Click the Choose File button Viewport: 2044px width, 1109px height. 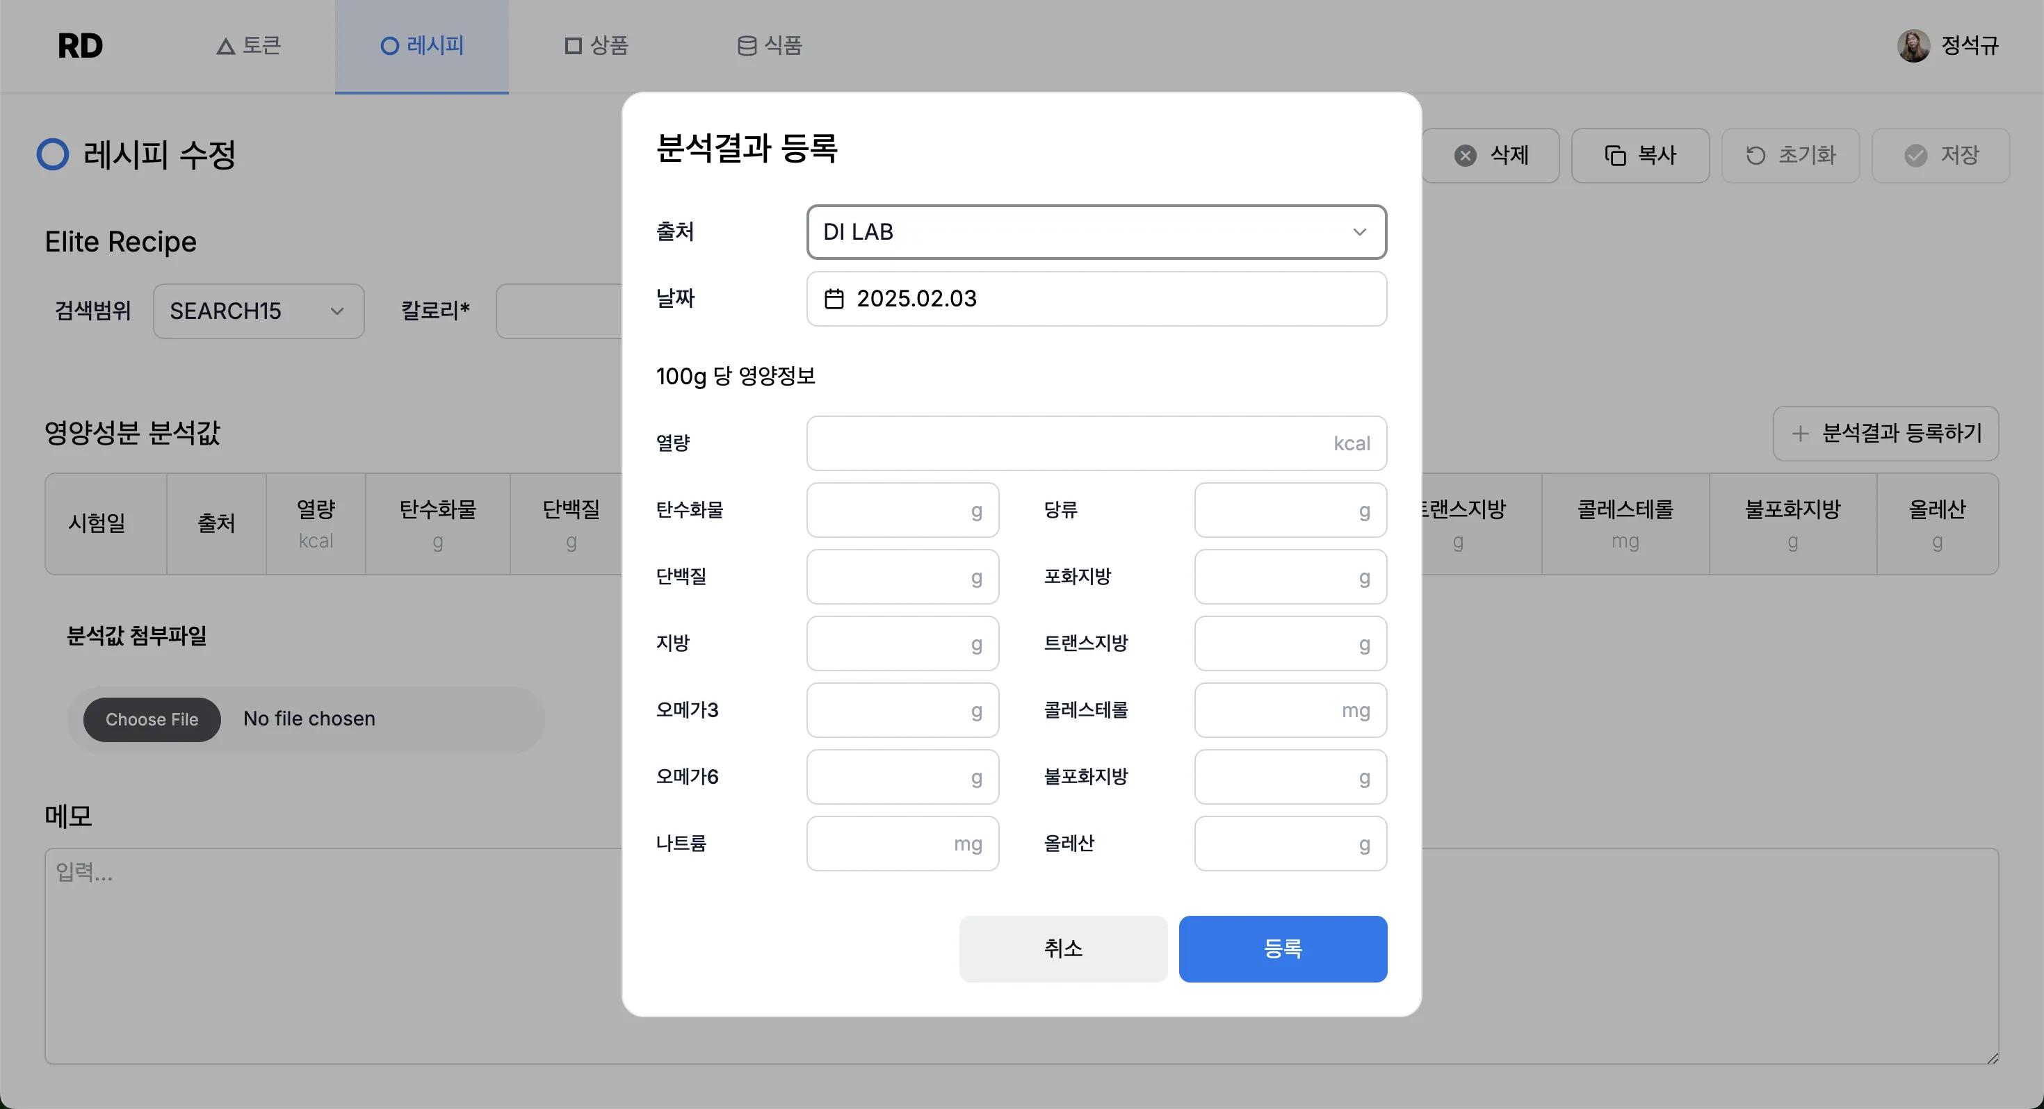tap(152, 719)
